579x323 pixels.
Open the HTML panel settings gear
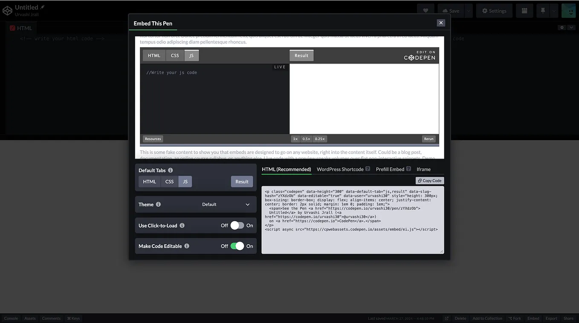pos(562,27)
